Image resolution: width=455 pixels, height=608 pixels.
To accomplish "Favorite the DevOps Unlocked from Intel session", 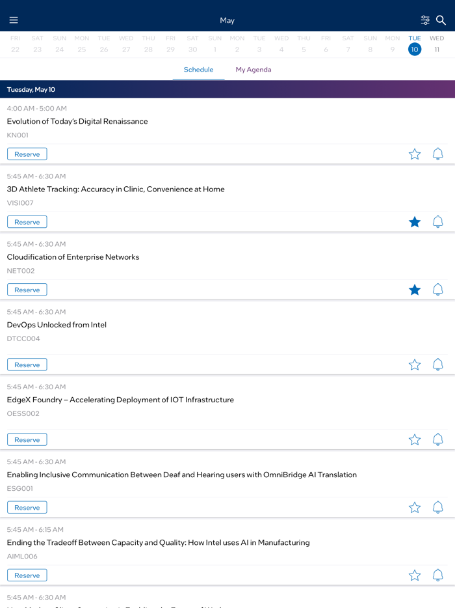I will point(415,365).
